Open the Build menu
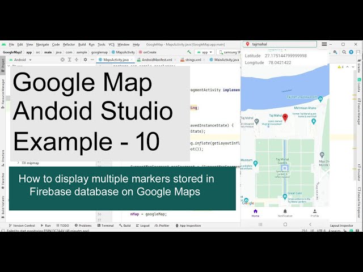The width and height of the screenshot is (363, 272). [x=82, y=44]
